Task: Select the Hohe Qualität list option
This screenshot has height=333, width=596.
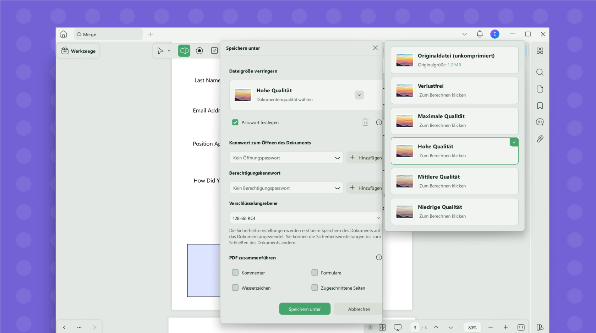Action: pos(454,151)
